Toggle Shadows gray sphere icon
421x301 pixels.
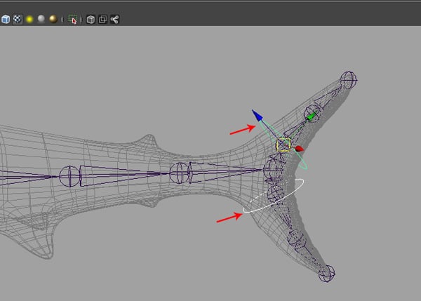41,19
